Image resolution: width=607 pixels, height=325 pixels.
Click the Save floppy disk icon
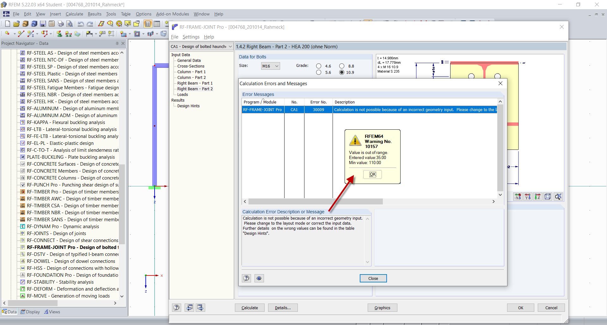(43, 24)
